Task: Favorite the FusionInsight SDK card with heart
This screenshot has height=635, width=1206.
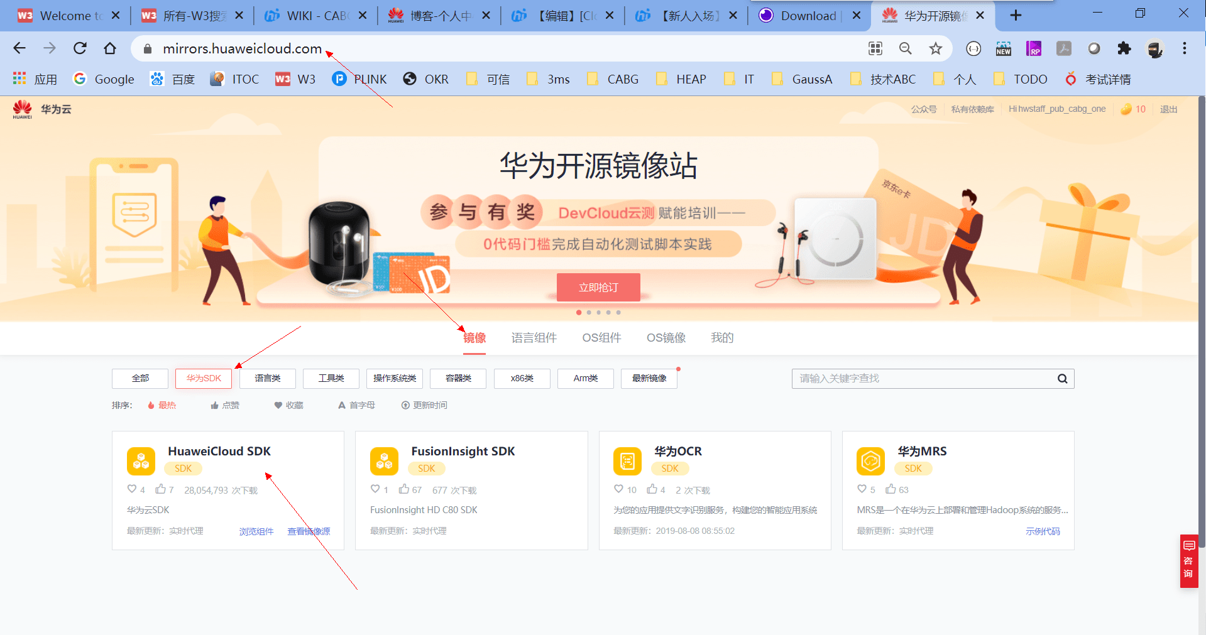Action: pos(375,489)
